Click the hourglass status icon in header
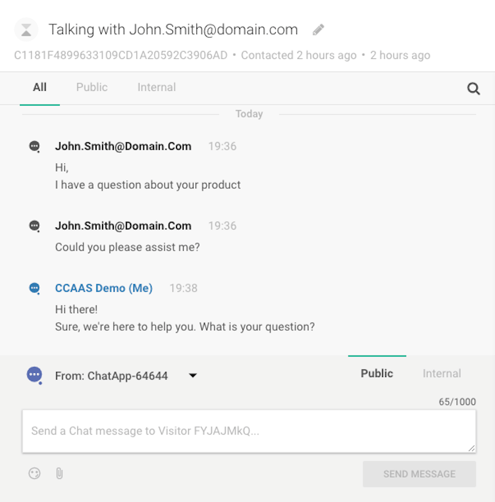This screenshot has height=502, width=495. [26, 30]
